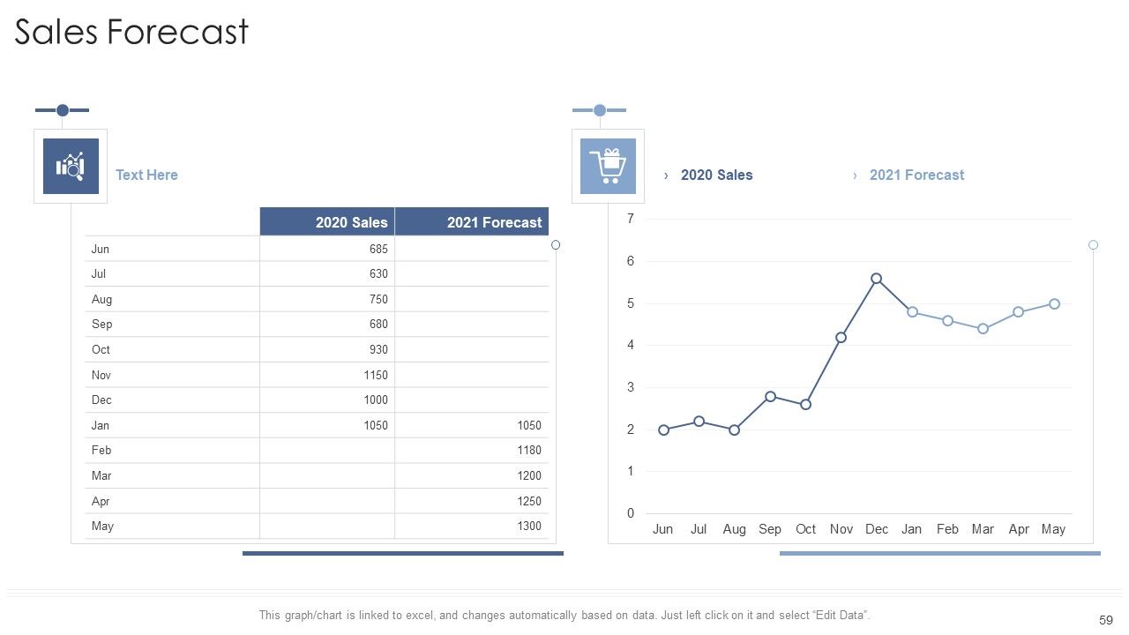Click the Text Here placeholder label
1129x635 pixels.
coord(146,175)
